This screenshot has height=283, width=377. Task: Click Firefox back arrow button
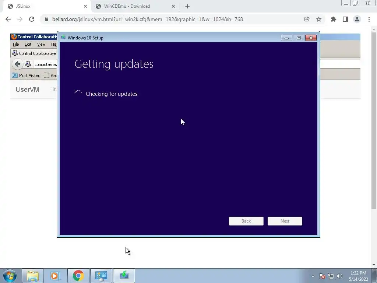pyautogui.click(x=17, y=64)
